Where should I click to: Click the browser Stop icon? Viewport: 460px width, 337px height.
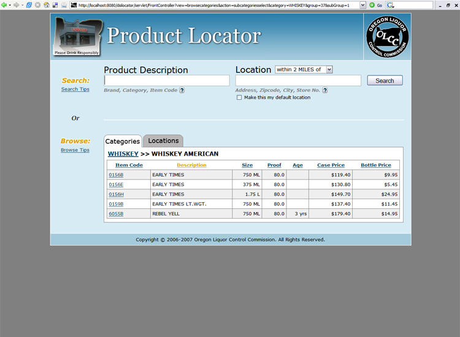[37, 5]
